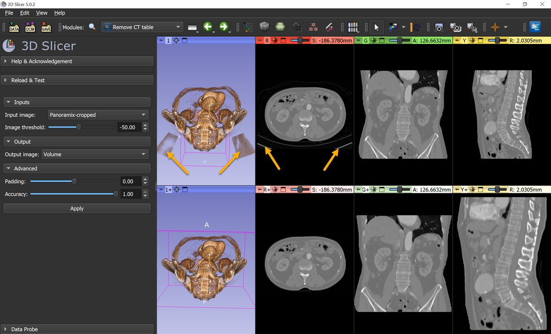Open the module history dropdown

pyautogui.click(x=193, y=27)
